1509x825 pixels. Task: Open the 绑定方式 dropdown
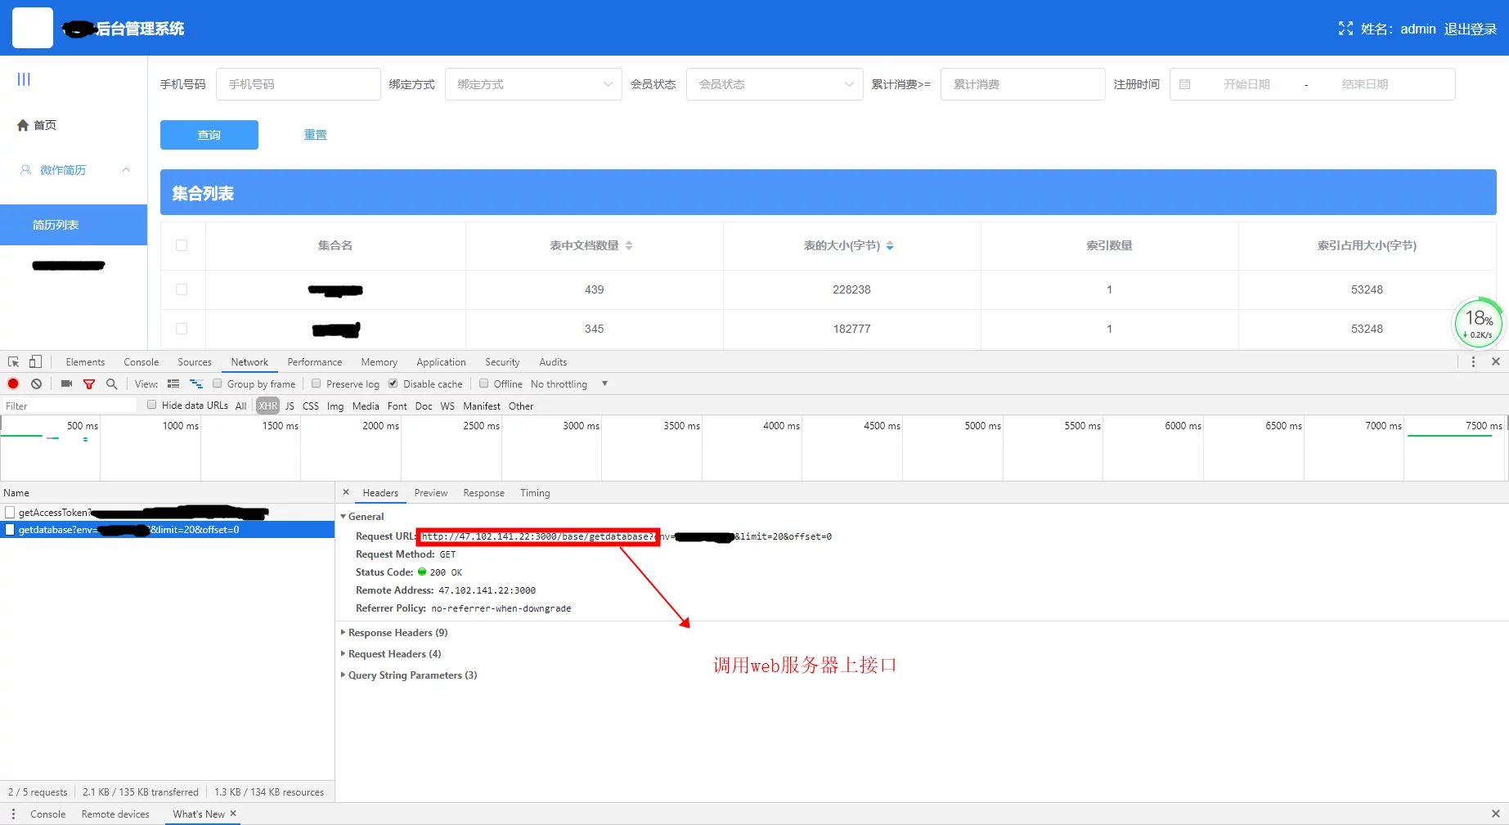[535, 84]
